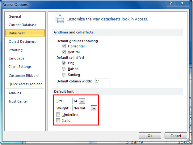Open the Customize Ribbon category

point(25,76)
